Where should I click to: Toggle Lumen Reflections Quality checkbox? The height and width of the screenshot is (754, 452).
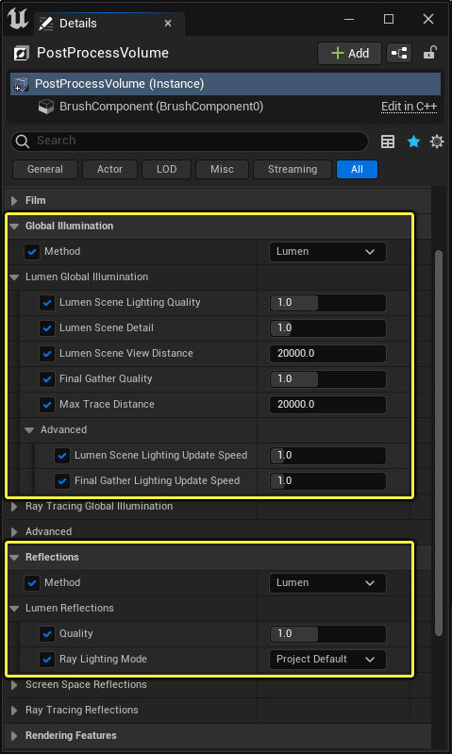click(x=46, y=634)
